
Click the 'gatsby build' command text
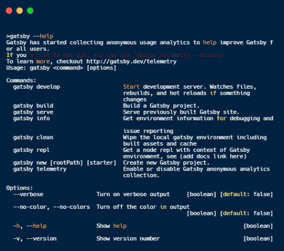33,106
